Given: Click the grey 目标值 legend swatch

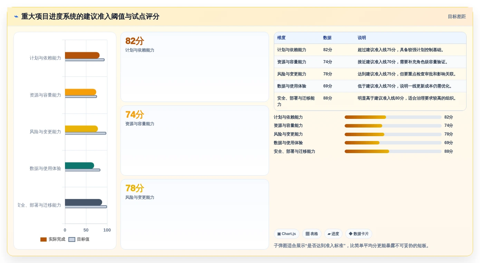Looking at the screenshot, I should pyautogui.click(x=72, y=239).
